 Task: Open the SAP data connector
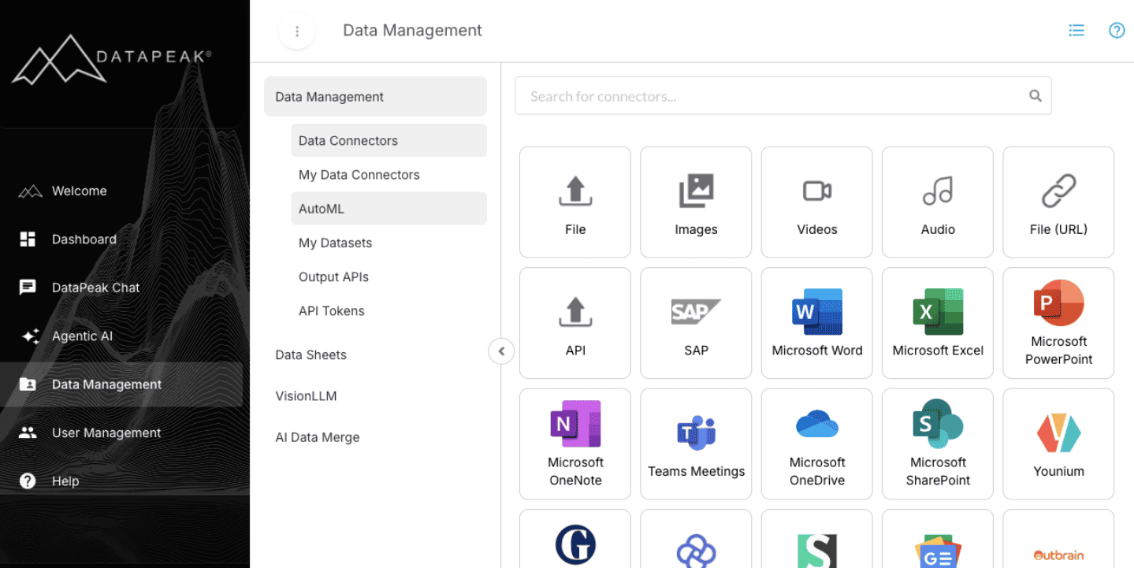pyautogui.click(x=696, y=323)
